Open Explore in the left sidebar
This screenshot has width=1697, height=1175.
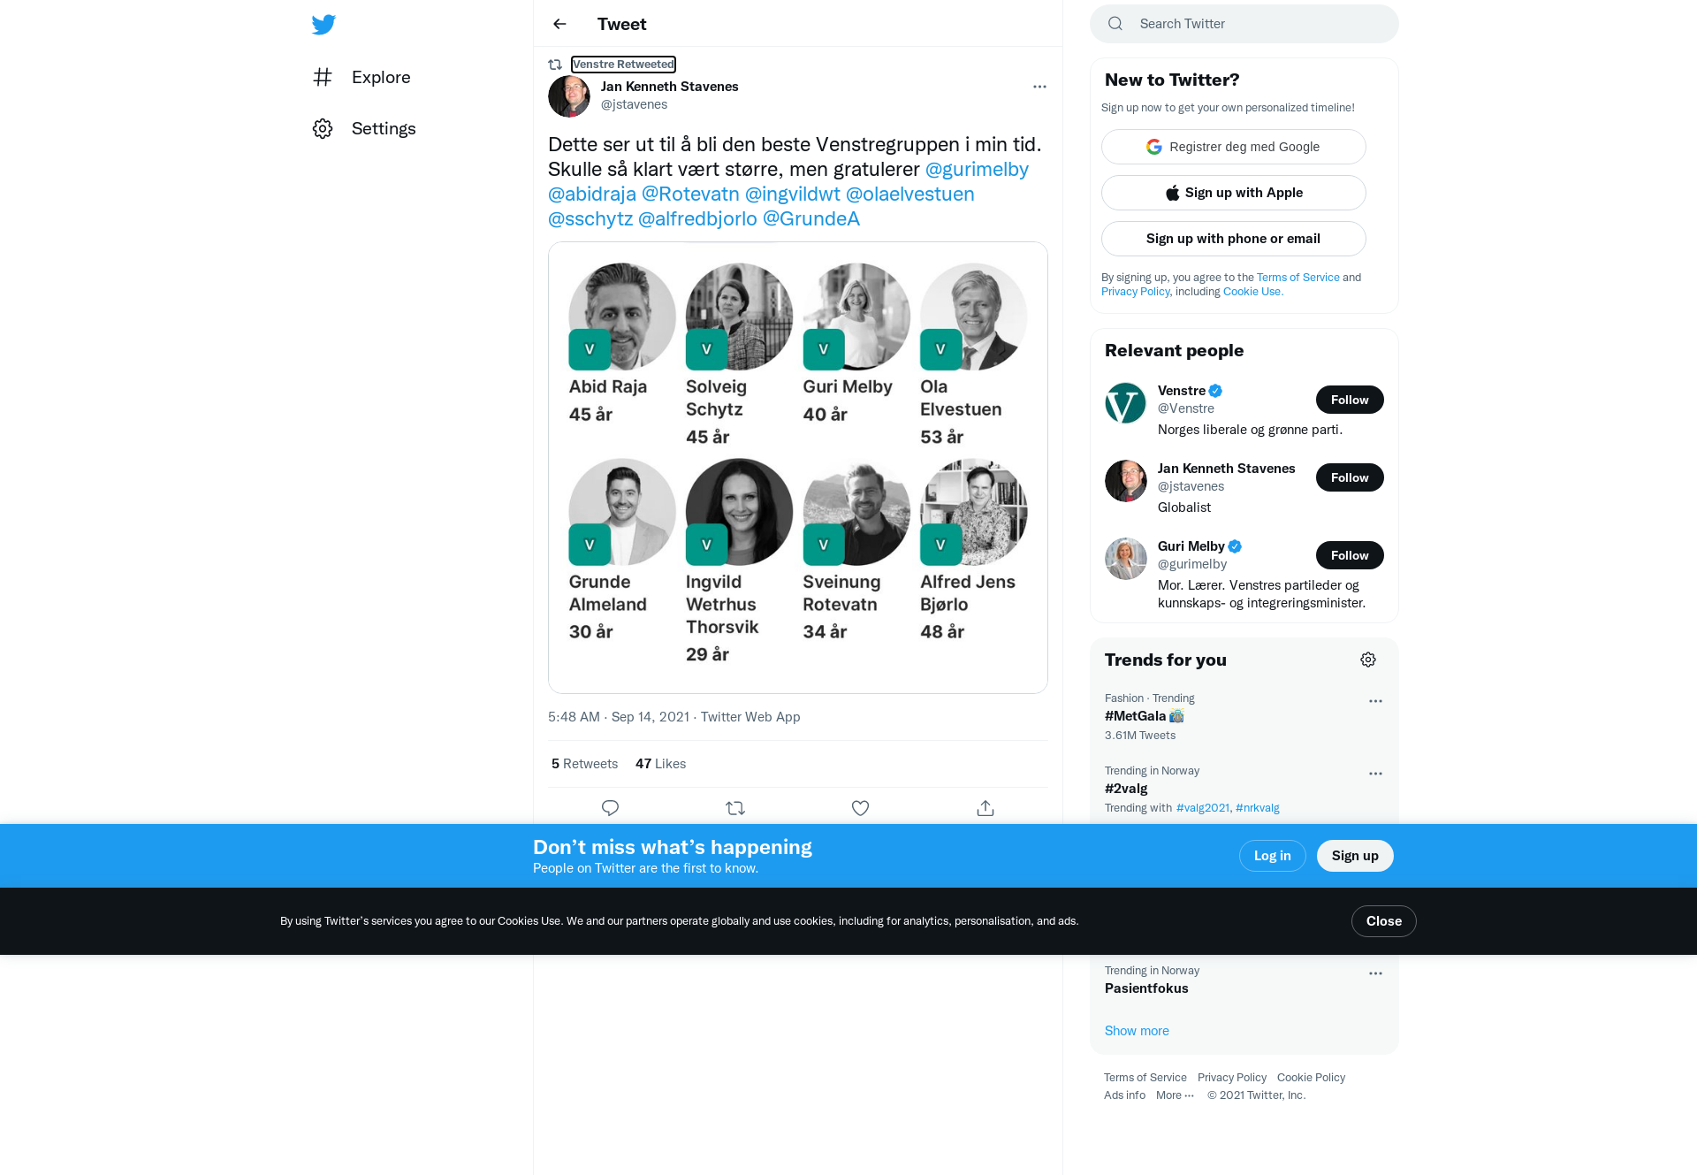(361, 78)
